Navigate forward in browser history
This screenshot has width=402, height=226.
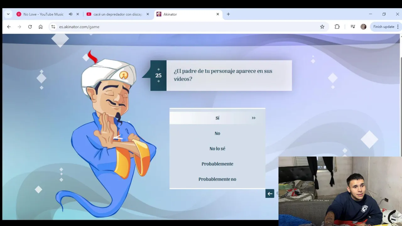coord(19,27)
